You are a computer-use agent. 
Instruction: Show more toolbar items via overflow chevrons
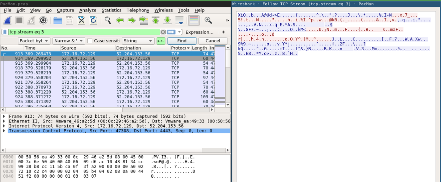[x=227, y=20]
